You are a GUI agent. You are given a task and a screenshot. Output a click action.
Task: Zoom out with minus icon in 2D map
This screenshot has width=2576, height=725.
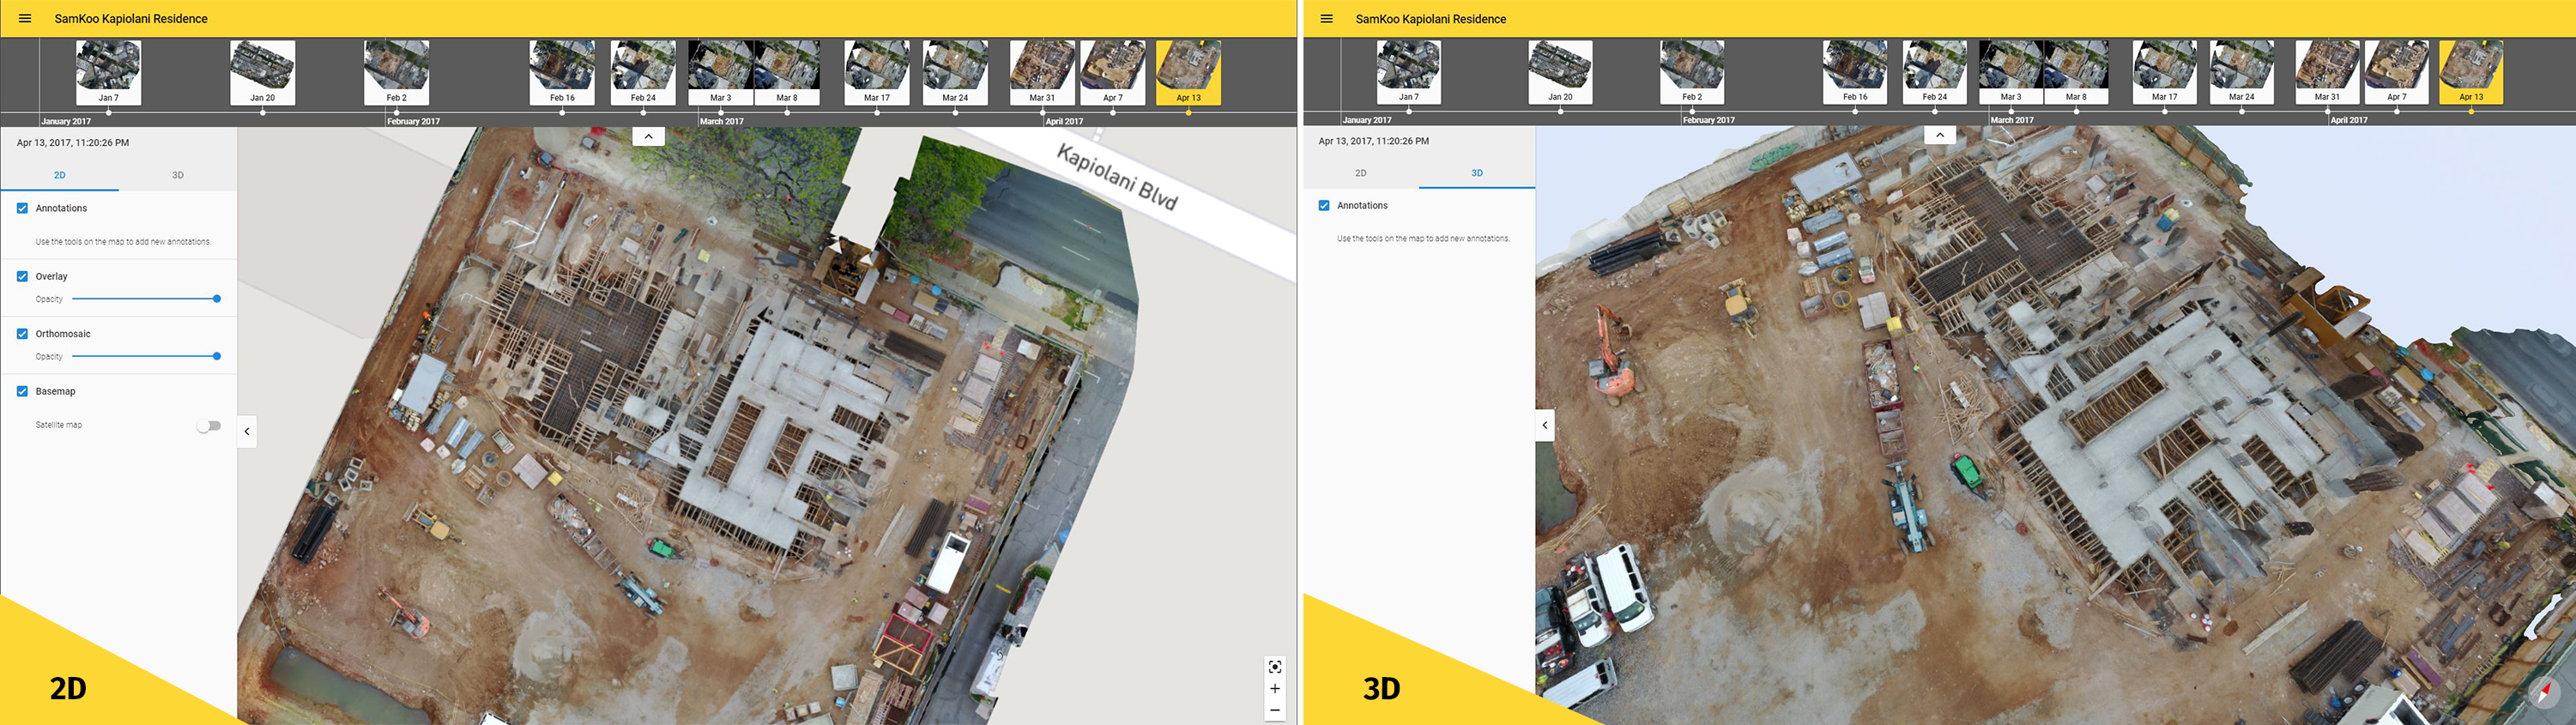point(1274,710)
